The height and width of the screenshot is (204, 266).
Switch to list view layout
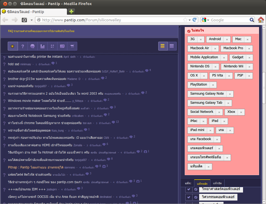163,46
